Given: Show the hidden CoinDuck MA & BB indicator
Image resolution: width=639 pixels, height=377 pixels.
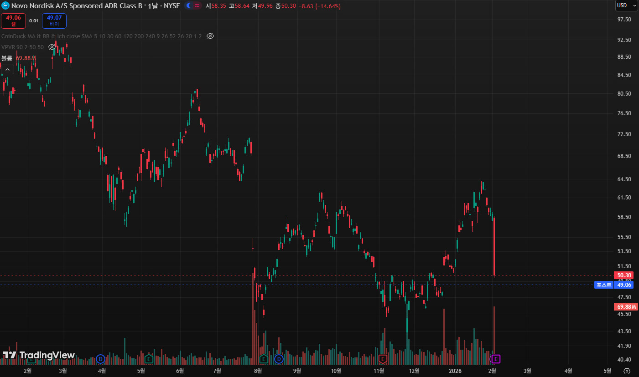Looking at the screenshot, I should [x=210, y=36].
